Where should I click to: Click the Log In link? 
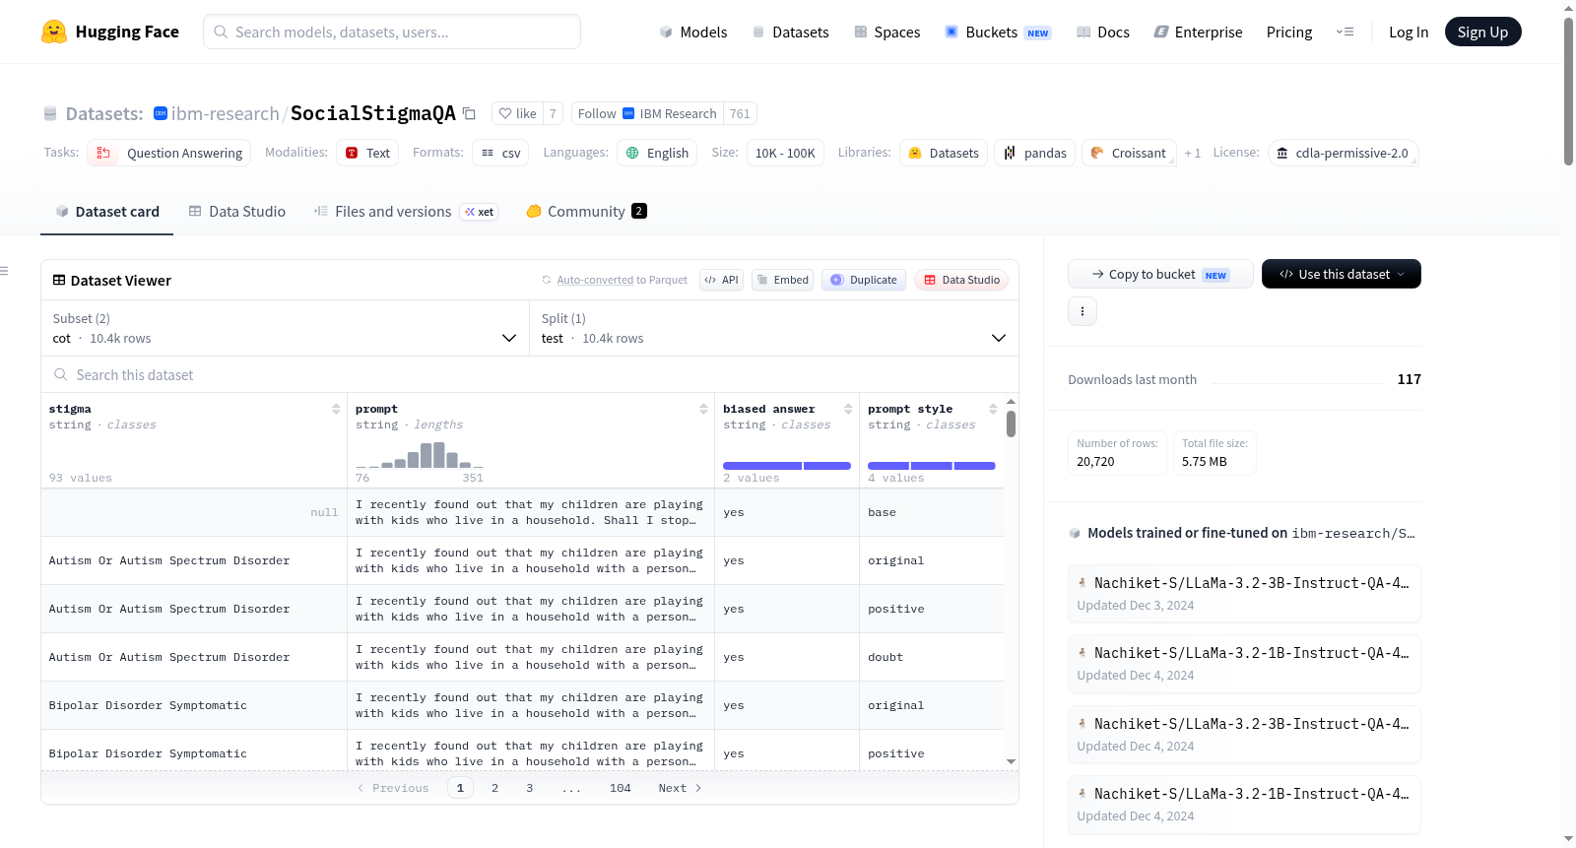point(1409,32)
